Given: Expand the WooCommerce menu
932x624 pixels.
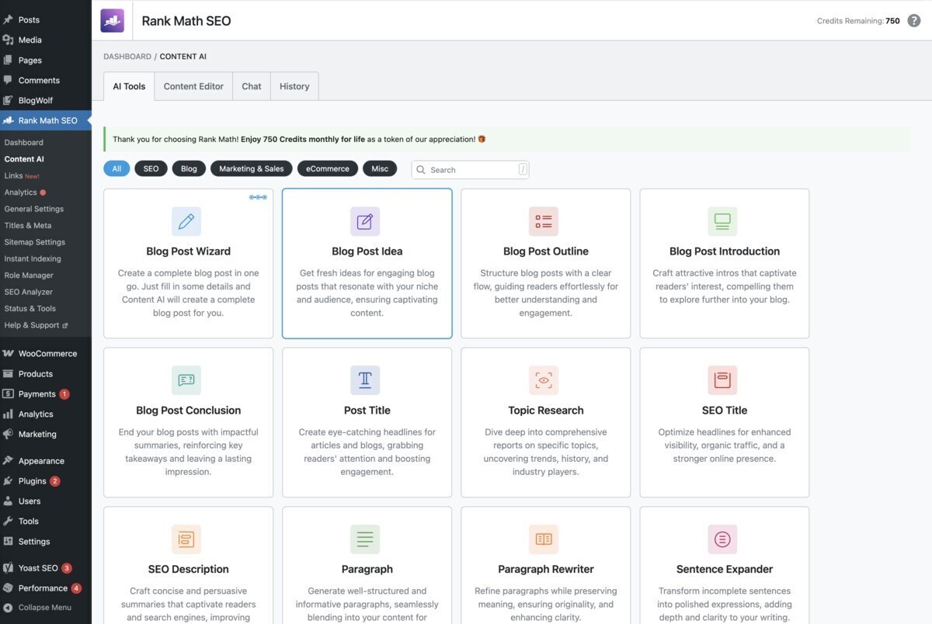Looking at the screenshot, I should tap(46, 353).
